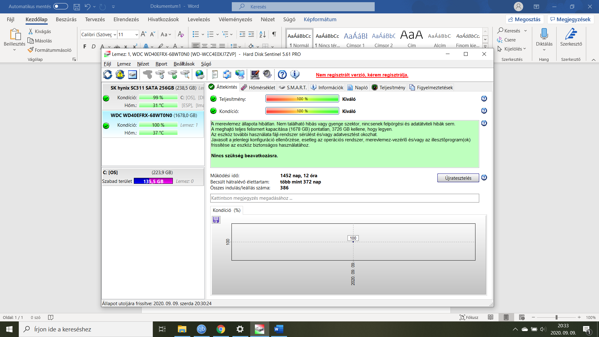
Task: Switch to the Hőmérséklet tab
Action: [x=258, y=88]
